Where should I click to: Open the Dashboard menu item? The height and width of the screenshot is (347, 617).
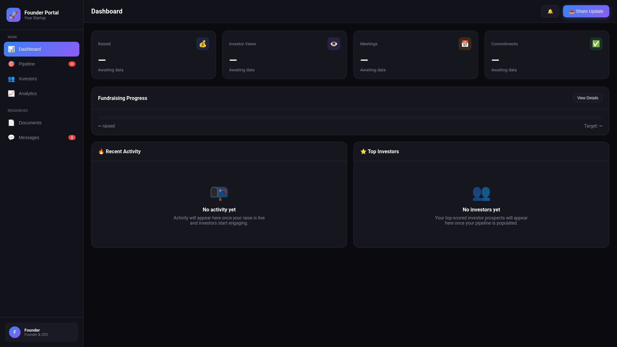point(41,49)
